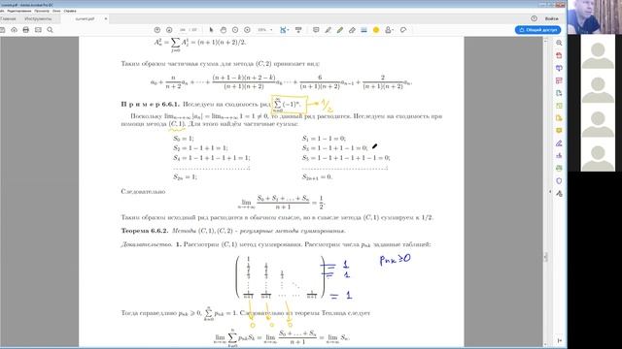Select the drawing shapes tool
This screenshot has width=622, height=349.
coord(403,30)
